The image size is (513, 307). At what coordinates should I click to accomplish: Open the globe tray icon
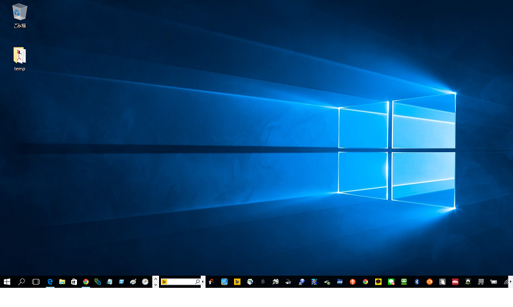250,281
